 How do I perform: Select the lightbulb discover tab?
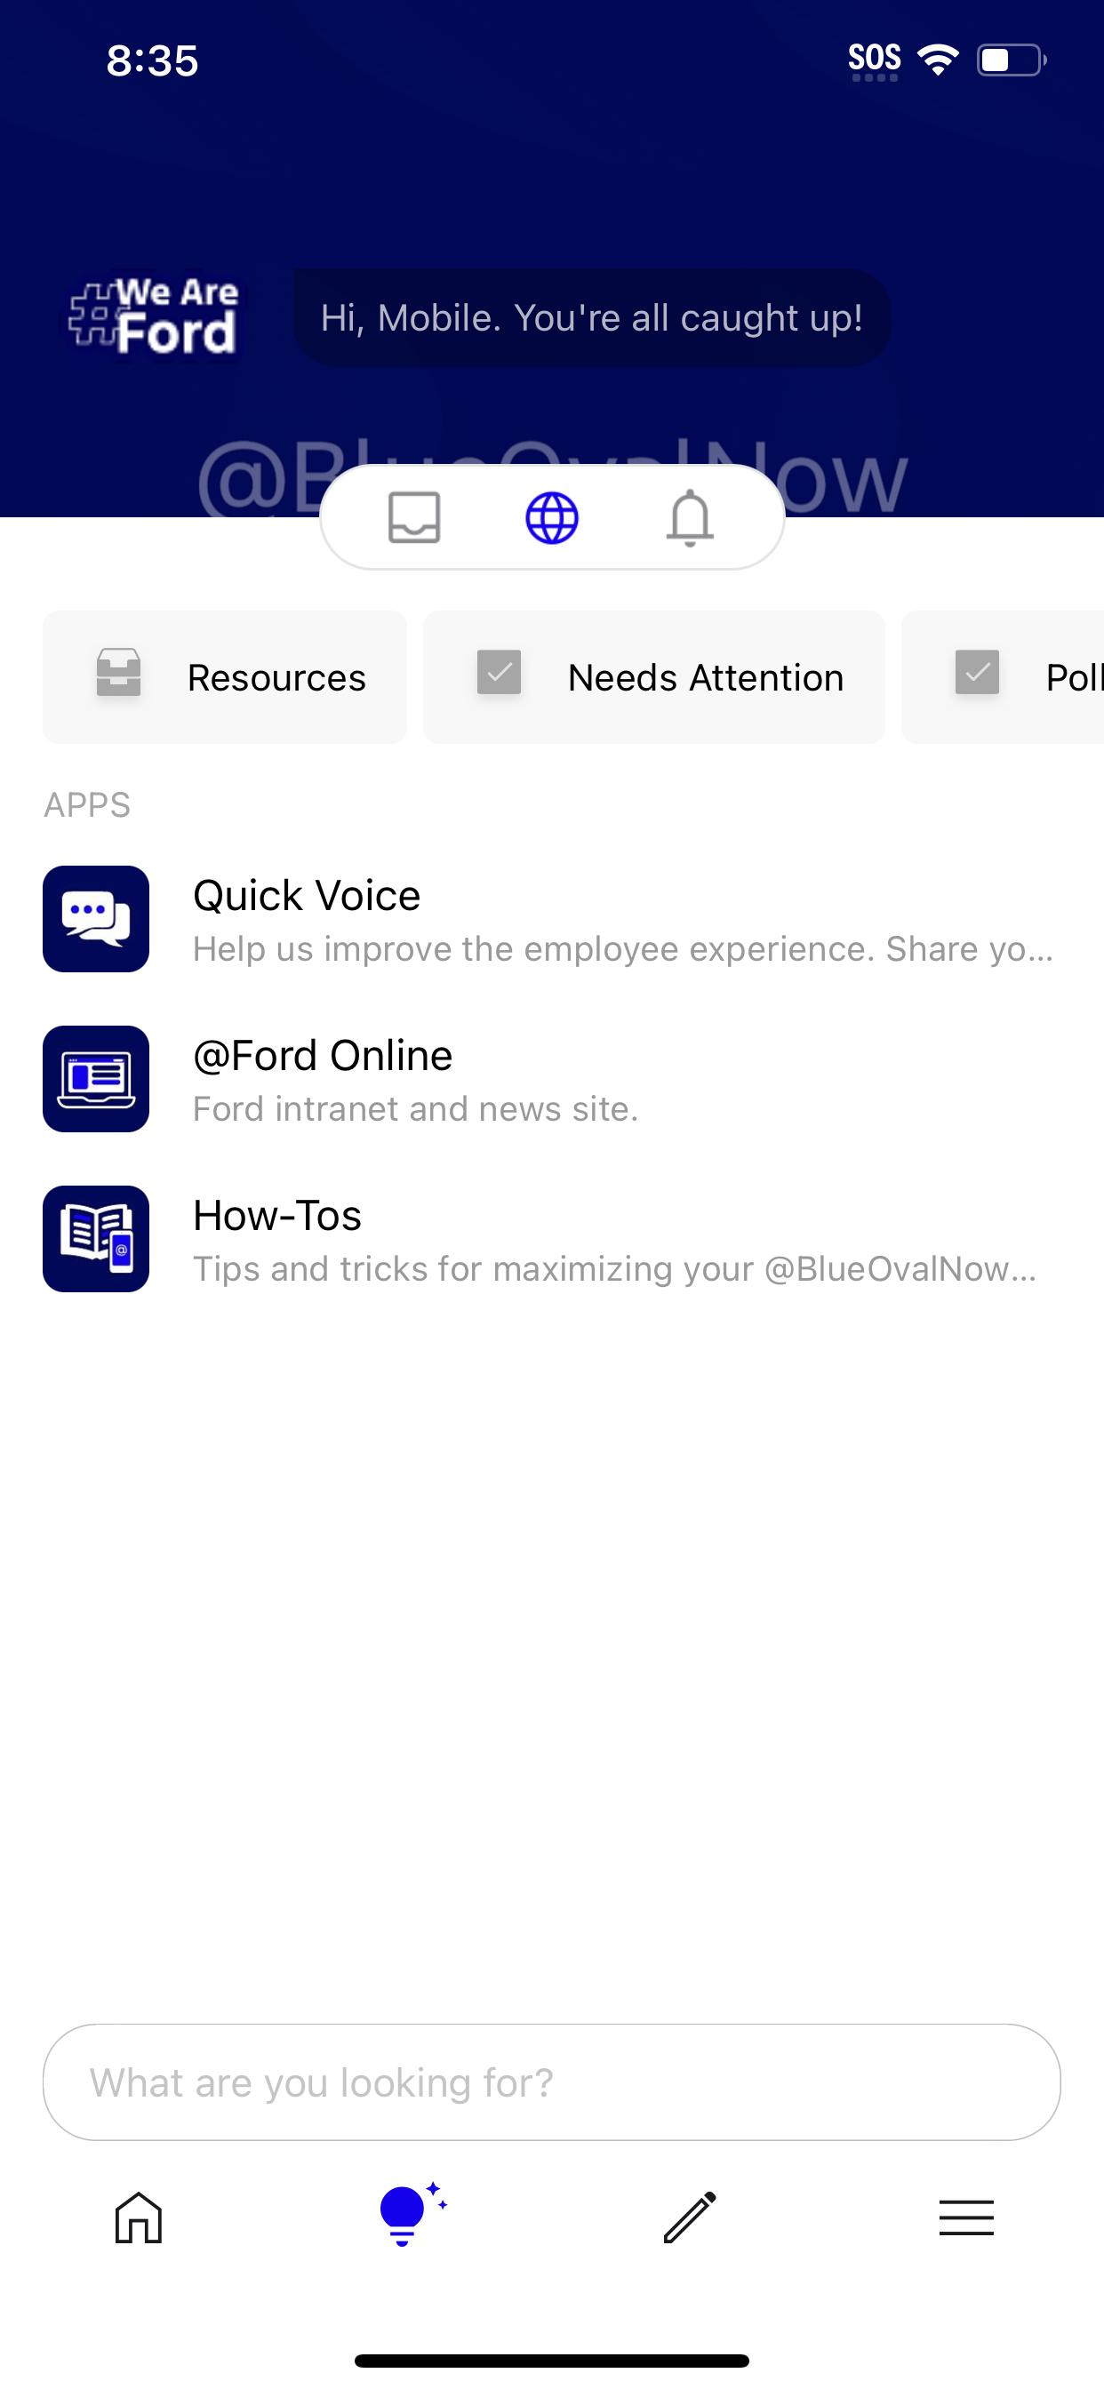(x=412, y=2215)
